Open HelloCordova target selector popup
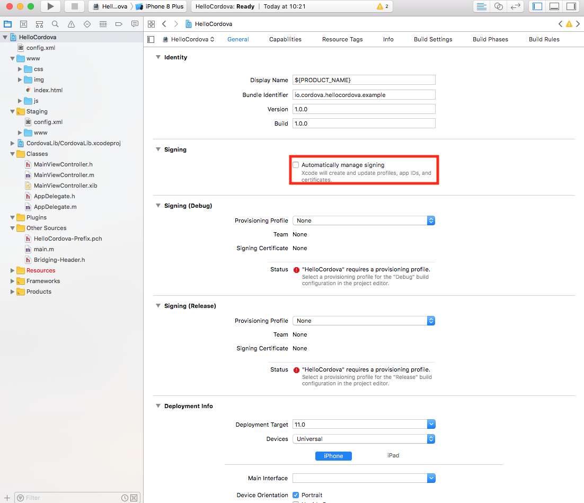This screenshot has width=584, height=503. [x=189, y=40]
